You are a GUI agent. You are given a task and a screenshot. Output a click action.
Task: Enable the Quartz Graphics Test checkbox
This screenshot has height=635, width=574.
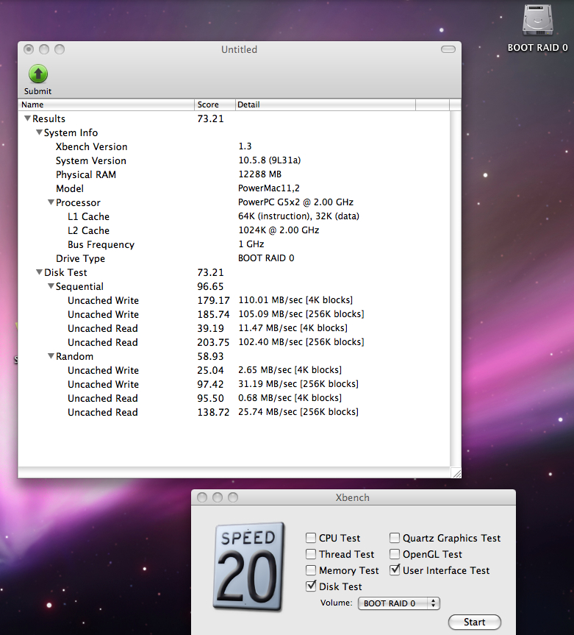click(x=395, y=538)
